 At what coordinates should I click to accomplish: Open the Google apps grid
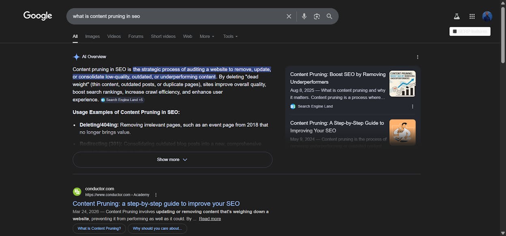[472, 16]
